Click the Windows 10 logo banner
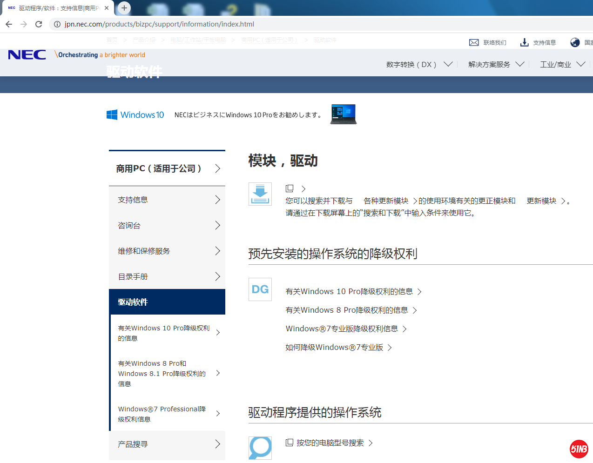Viewport: 593px width, 463px height. point(135,115)
